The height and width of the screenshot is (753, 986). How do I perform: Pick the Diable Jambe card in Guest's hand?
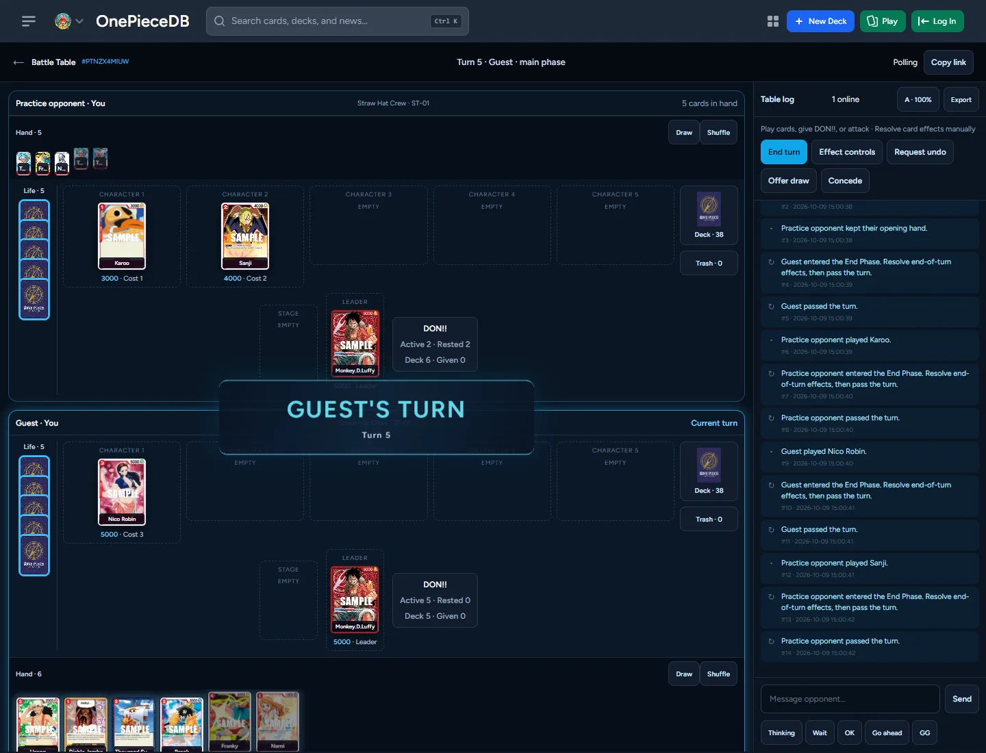(86, 725)
